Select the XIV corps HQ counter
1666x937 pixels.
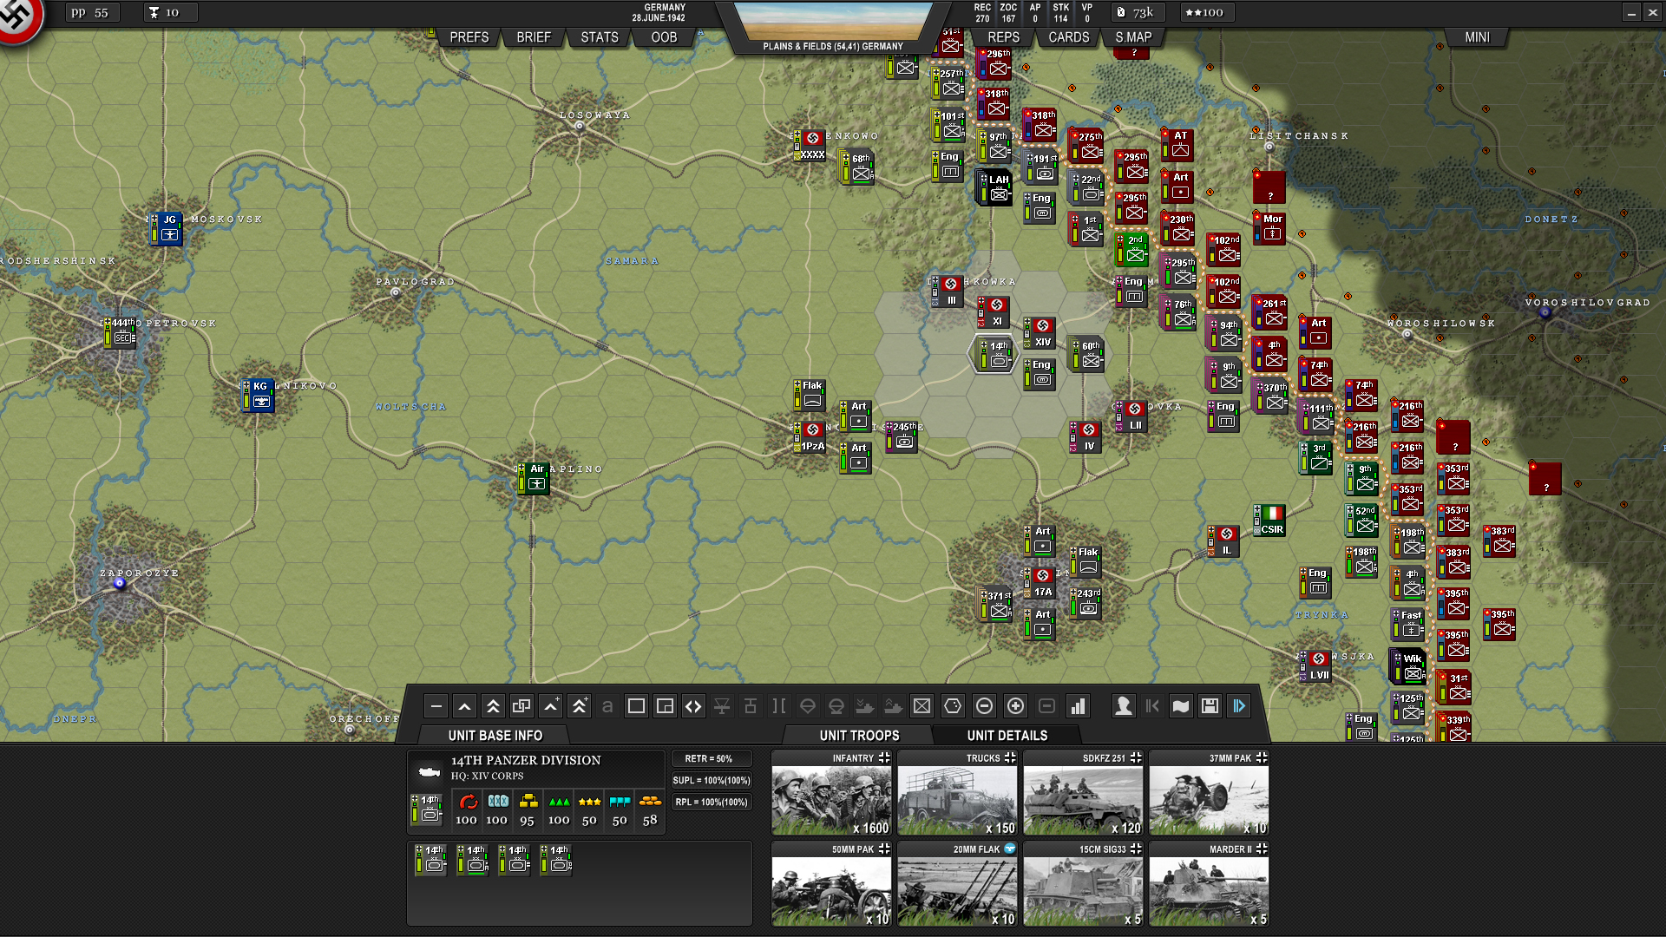click(1040, 333)
